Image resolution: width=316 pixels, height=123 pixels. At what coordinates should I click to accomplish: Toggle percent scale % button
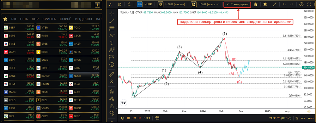(297, 118)
